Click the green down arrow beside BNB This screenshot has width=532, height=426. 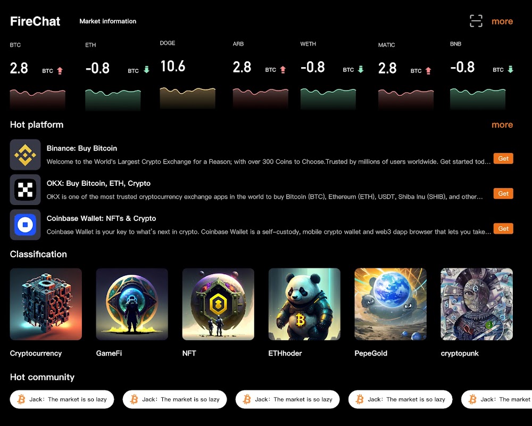[x=510, y=69]
